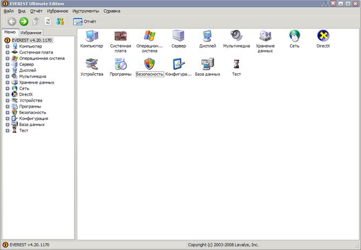The height and width of the screenshot is (250, 361).
Task: Expand the Программы tree node
Action: pos(8,106)
